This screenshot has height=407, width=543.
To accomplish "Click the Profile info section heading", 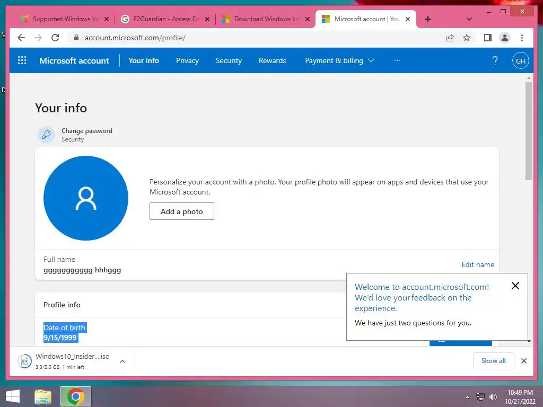I will point(62,305).
